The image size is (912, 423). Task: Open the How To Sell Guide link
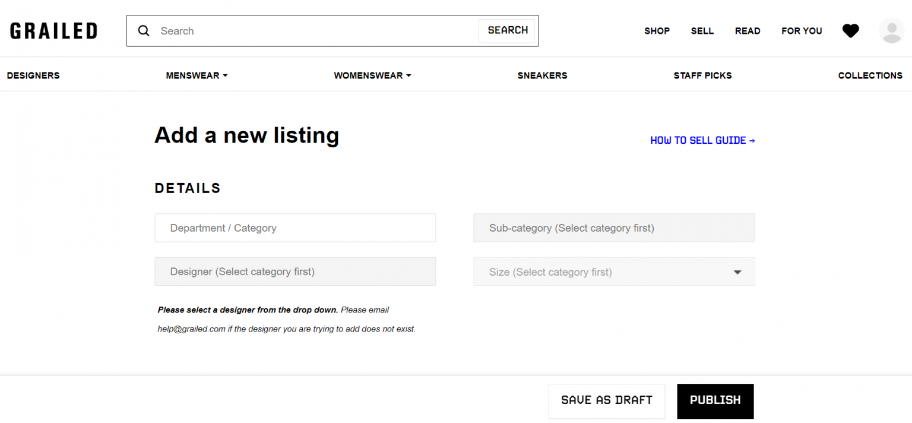[x=698, y=140]
